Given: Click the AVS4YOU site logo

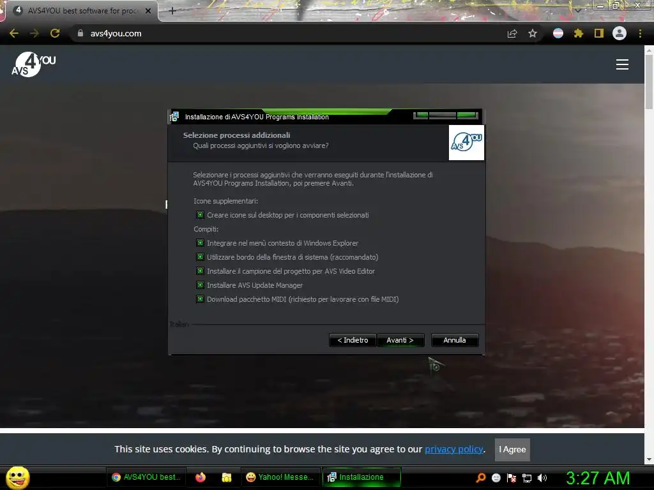Looking at the screenshot, I should [33, 64].
